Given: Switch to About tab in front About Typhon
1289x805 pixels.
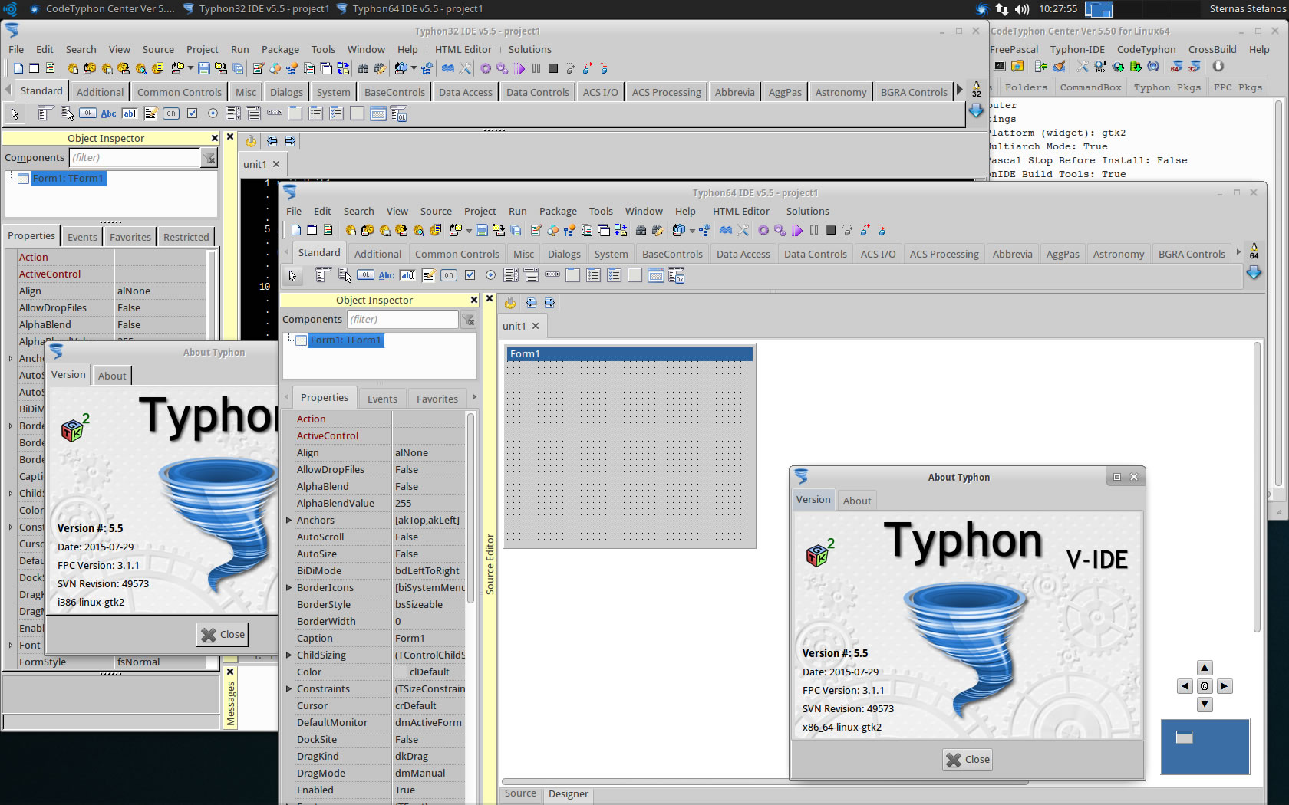Looking at the screenshot, I should [857, 501].
